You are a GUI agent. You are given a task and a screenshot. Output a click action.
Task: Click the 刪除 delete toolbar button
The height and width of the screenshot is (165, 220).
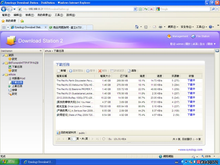(102, 71)
